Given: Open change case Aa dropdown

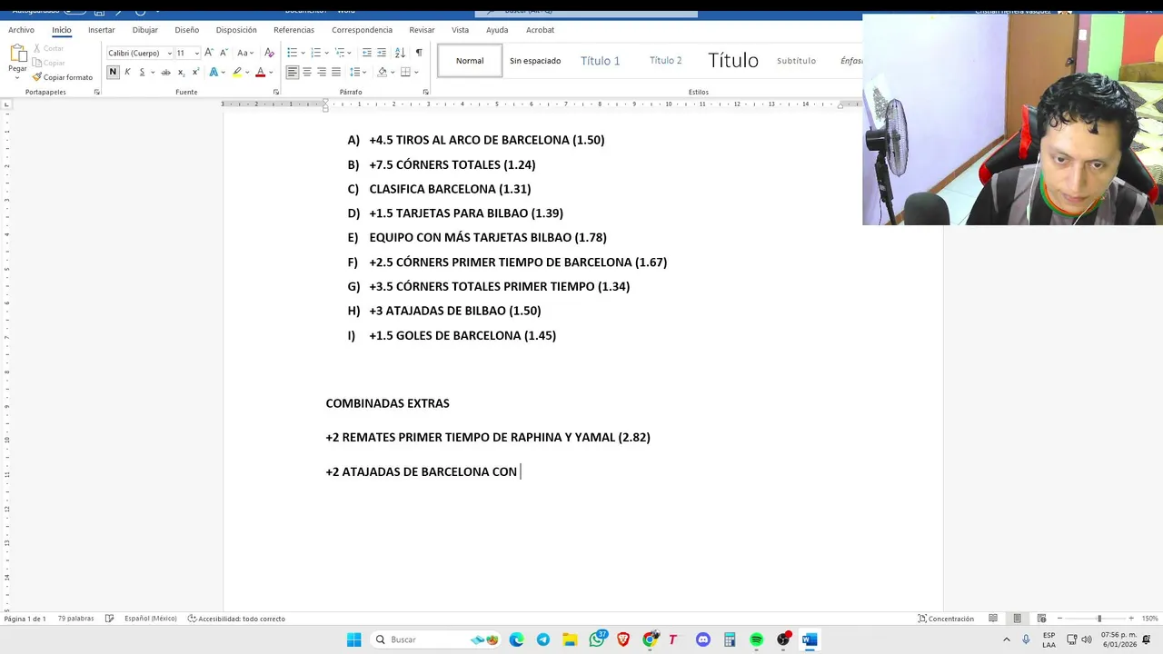Looking at the screenshot, I should pyautogui.click(x=244, y=53).
